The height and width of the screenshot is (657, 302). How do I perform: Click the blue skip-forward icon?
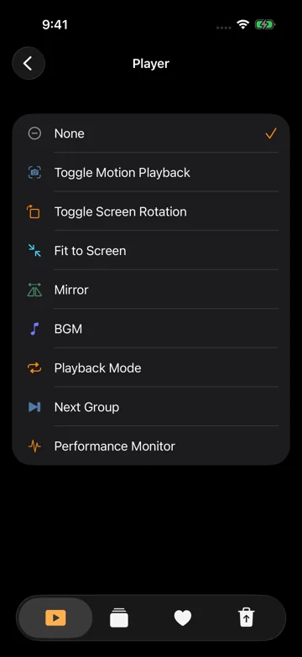[x=34, y=407]
